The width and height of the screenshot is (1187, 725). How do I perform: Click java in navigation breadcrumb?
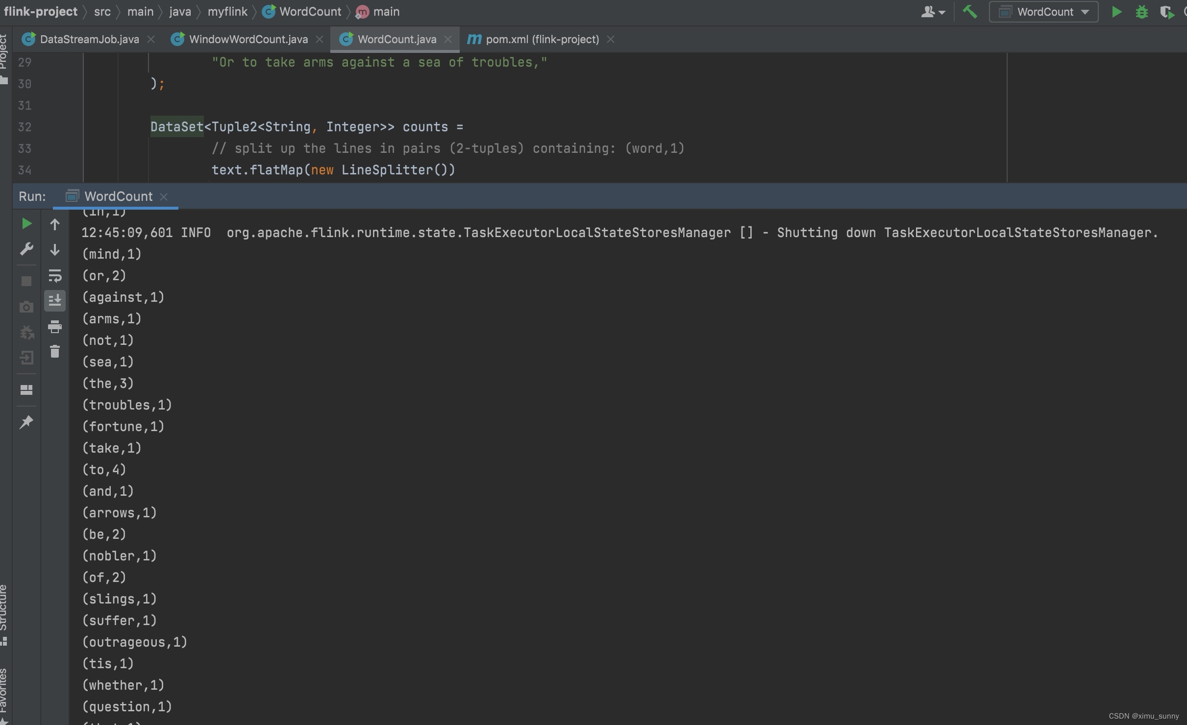[x=180, y=12]
